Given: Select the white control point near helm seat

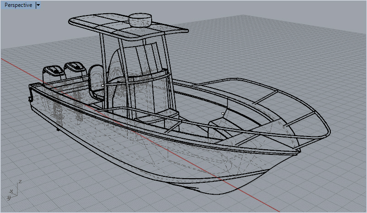Looking at the screenshot, I should pos(103,85).
